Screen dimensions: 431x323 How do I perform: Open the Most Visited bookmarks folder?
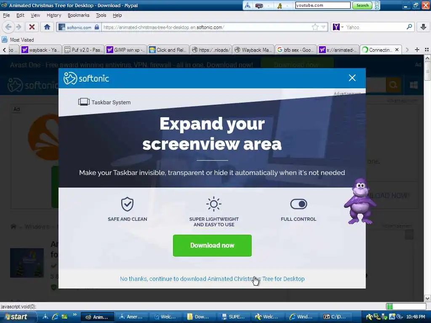pos(18,40)
